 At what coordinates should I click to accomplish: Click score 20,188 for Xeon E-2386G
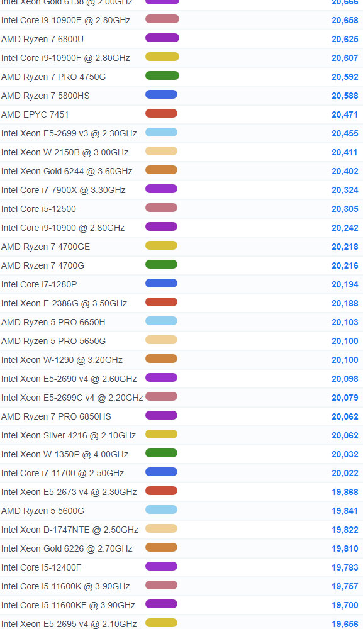tap(345, 303)
